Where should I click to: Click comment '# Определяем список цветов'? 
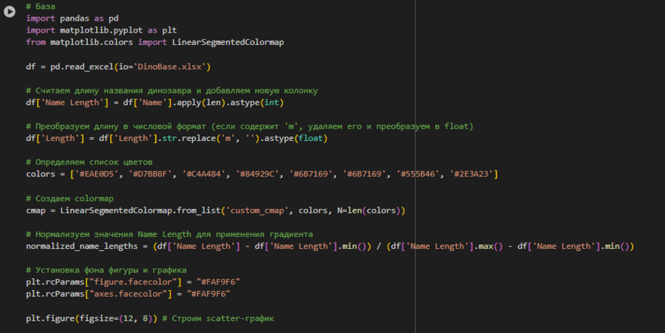click(x=89, y=162)
